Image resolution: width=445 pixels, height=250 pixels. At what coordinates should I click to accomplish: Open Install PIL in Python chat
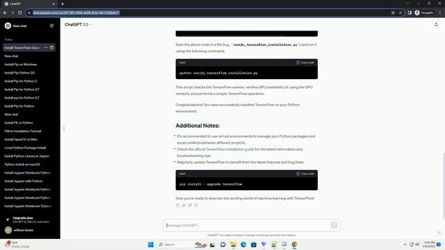click(19, 123)
